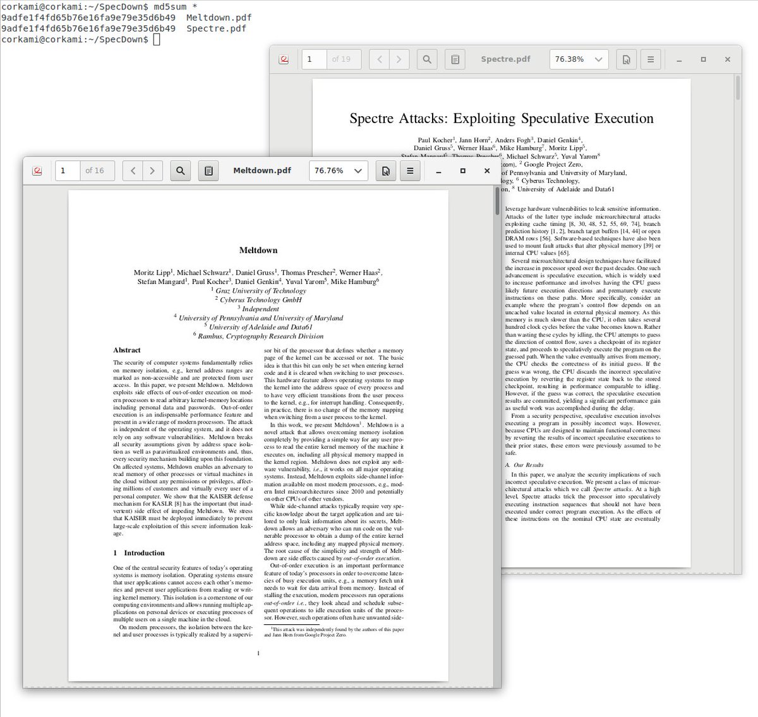Open zoom level dropdown showing 76.76%

(339, 170)
